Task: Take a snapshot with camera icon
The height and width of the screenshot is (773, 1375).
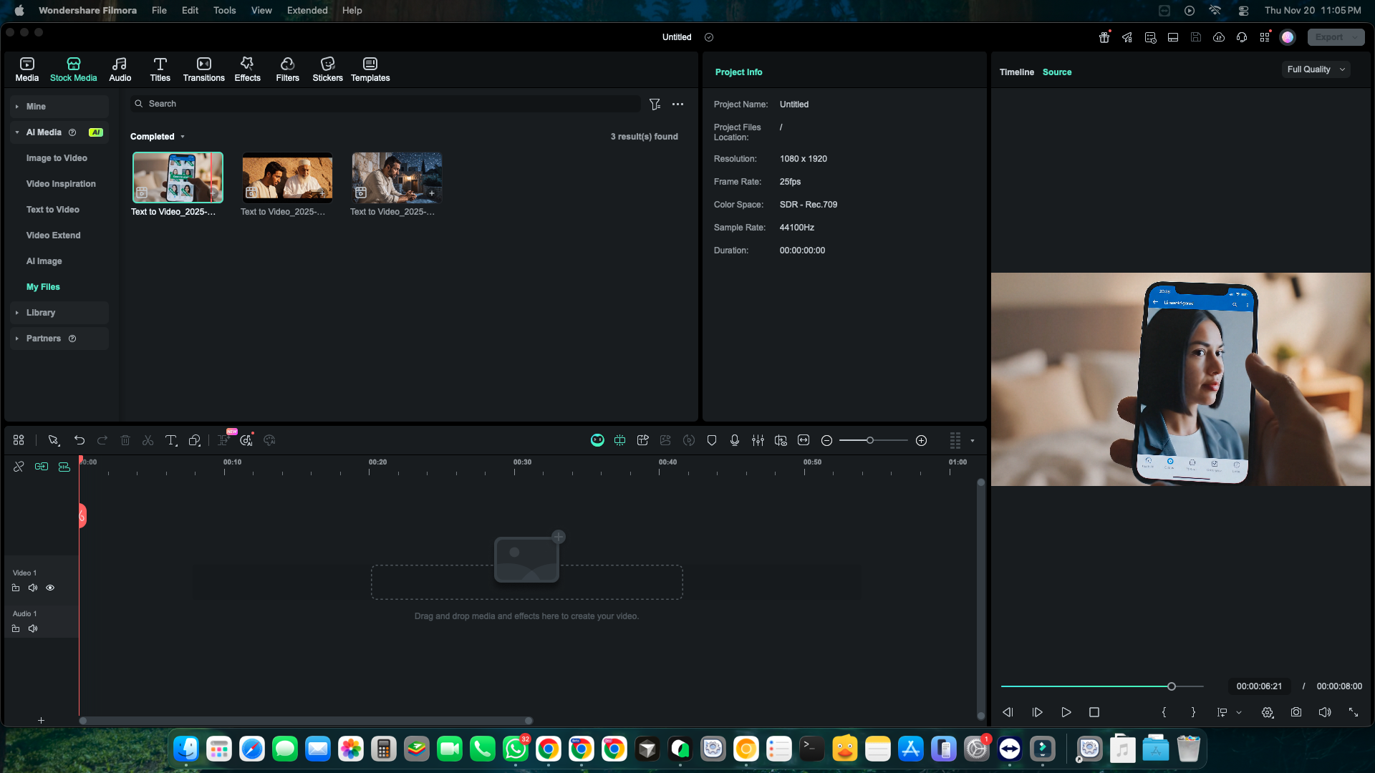Action: [x=1296, y=713]
